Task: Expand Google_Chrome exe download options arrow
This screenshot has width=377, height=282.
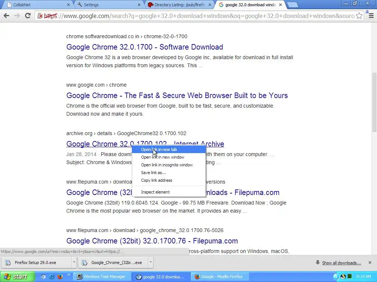Action: tap(151, 262)
